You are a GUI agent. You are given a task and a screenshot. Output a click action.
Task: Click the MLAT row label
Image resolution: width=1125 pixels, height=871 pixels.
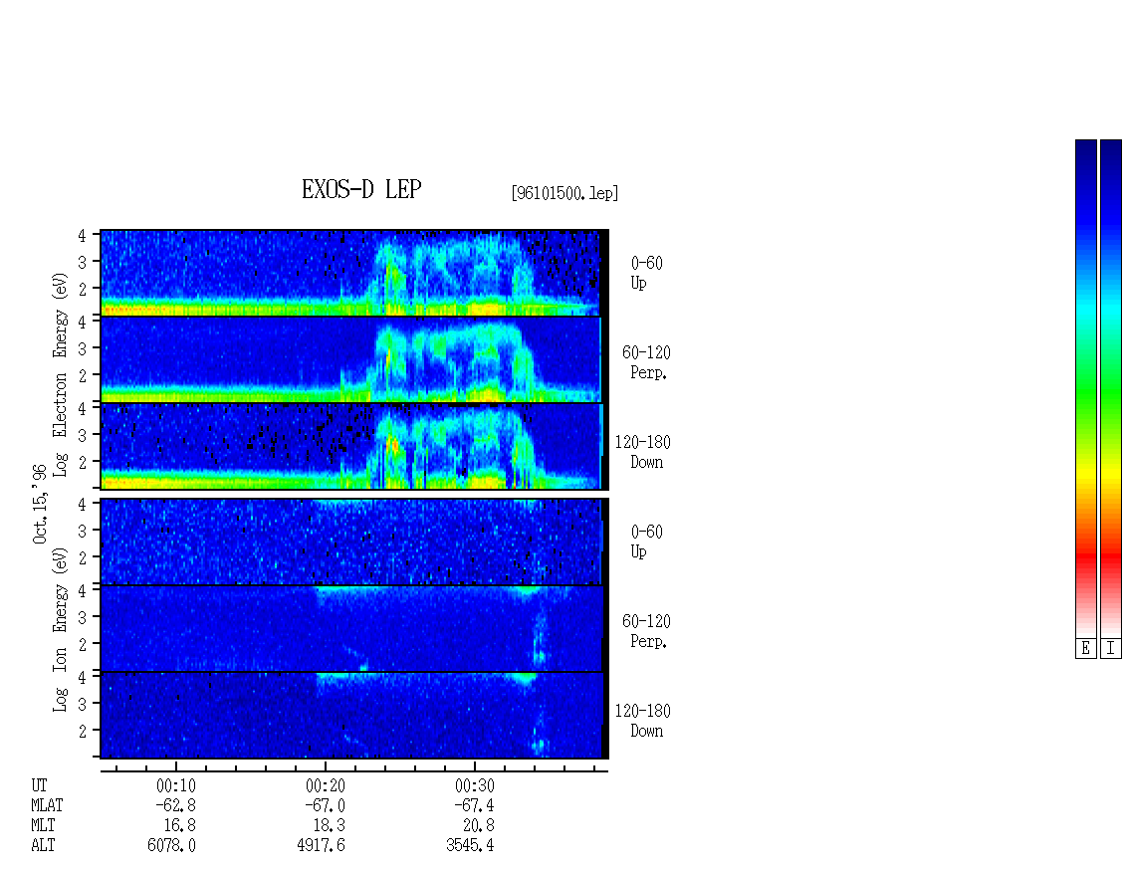(x=47, y=805)
